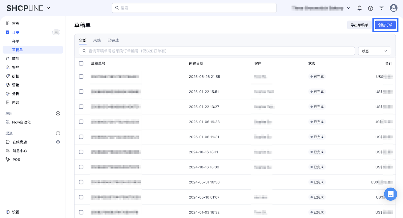Add a channel with 渠道 plus icon
Image resolution: width=403 pixels, height=218 pixels.
(58, 133)
